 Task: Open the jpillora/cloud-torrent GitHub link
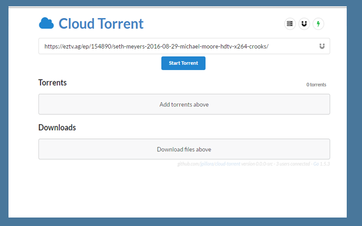point(220,164)
